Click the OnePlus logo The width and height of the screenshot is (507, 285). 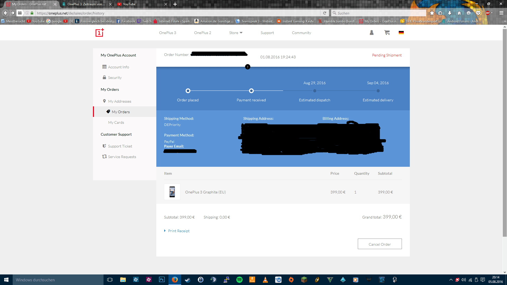point(100,33)
